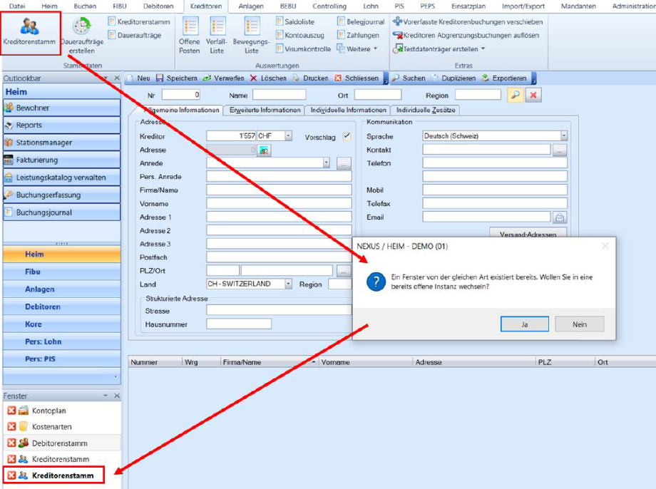Click the small Kreditorenstamm ribbon entry
This screenshot has height=489, width=656.
point(139,22)
